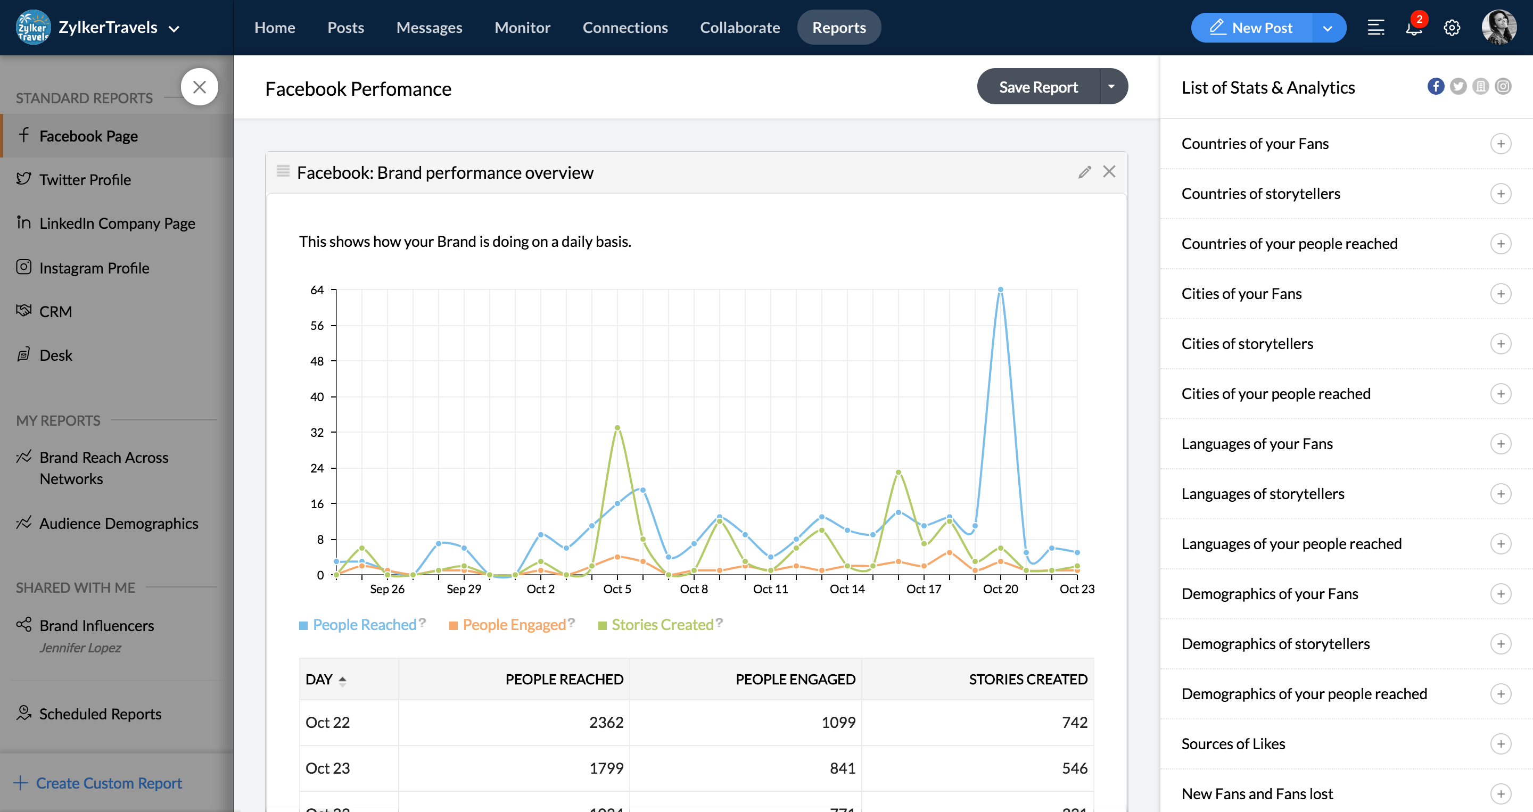
Task: Remove the Brand performance overview widget
Action: pyautogui.click(x=1109, y=172)
